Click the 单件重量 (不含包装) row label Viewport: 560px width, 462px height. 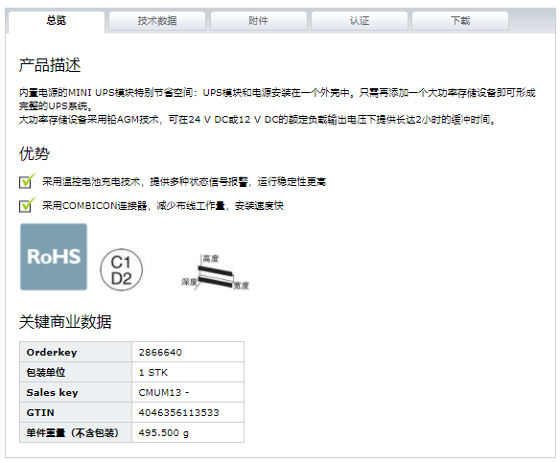coord(73,433)
